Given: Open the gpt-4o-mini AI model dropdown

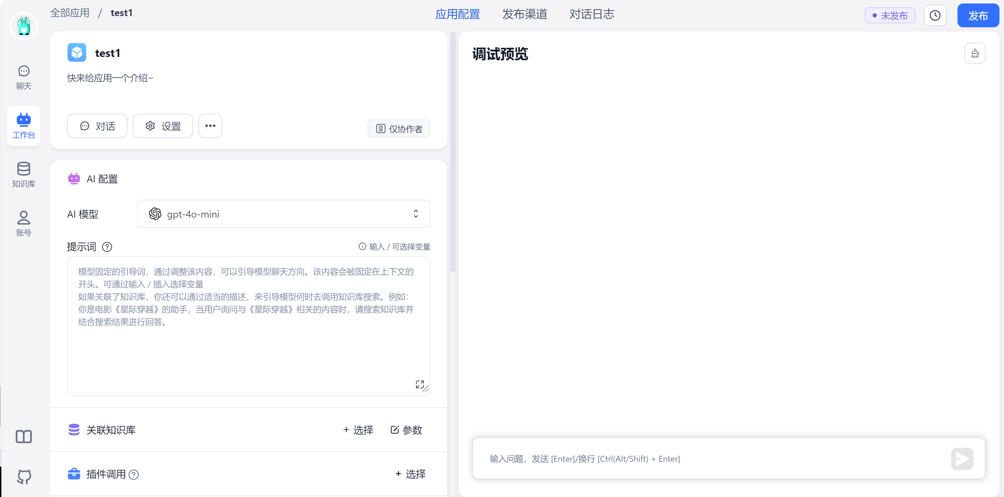Looking at the screenshot, I should (x=283, y=214).
